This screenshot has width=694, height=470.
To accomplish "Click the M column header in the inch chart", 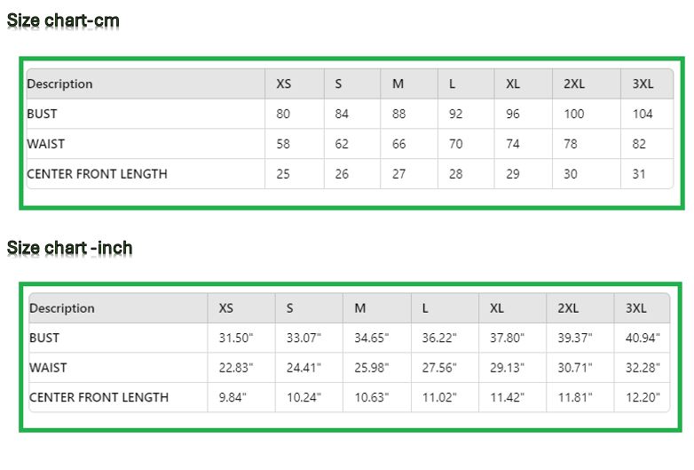I will 360,308.
